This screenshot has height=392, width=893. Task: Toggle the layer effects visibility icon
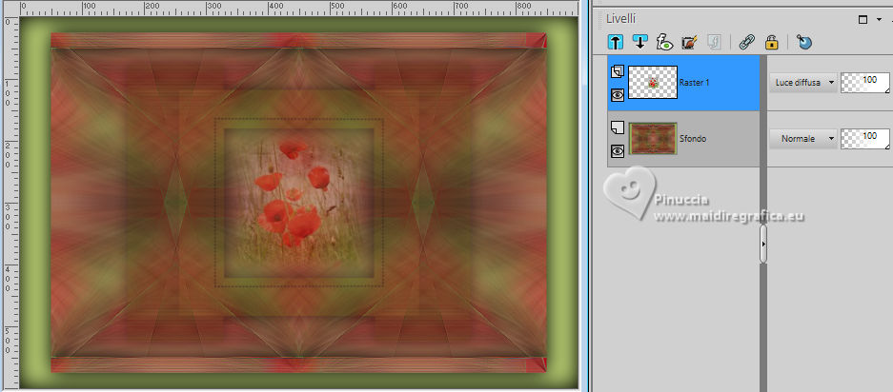click(x=664, y=42)
